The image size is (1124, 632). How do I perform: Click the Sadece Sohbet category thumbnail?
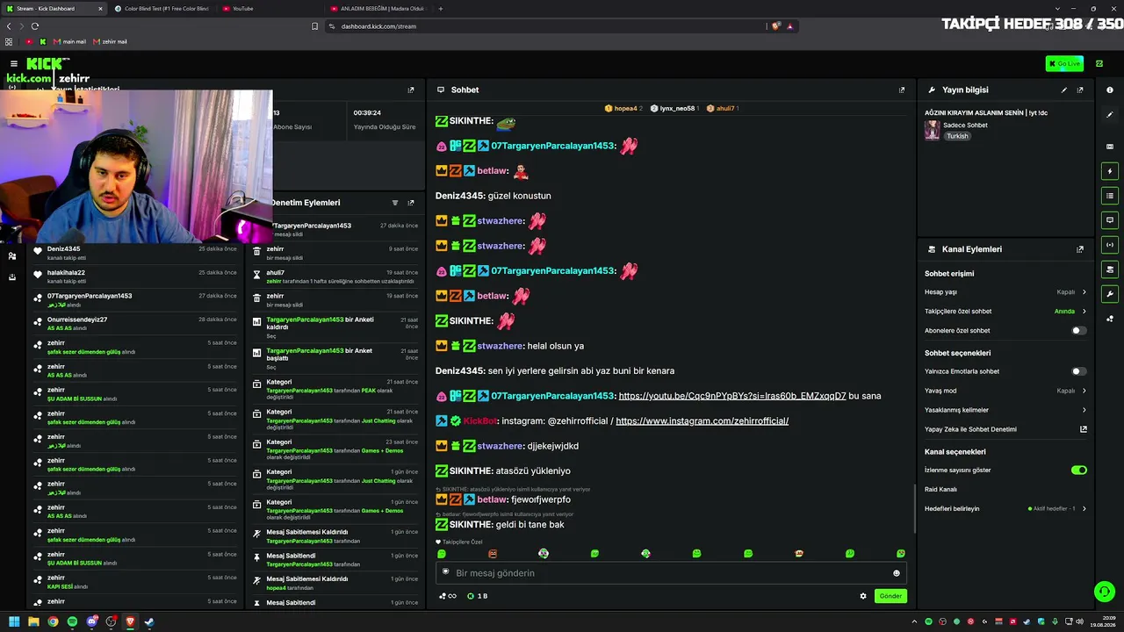point(932,130)
